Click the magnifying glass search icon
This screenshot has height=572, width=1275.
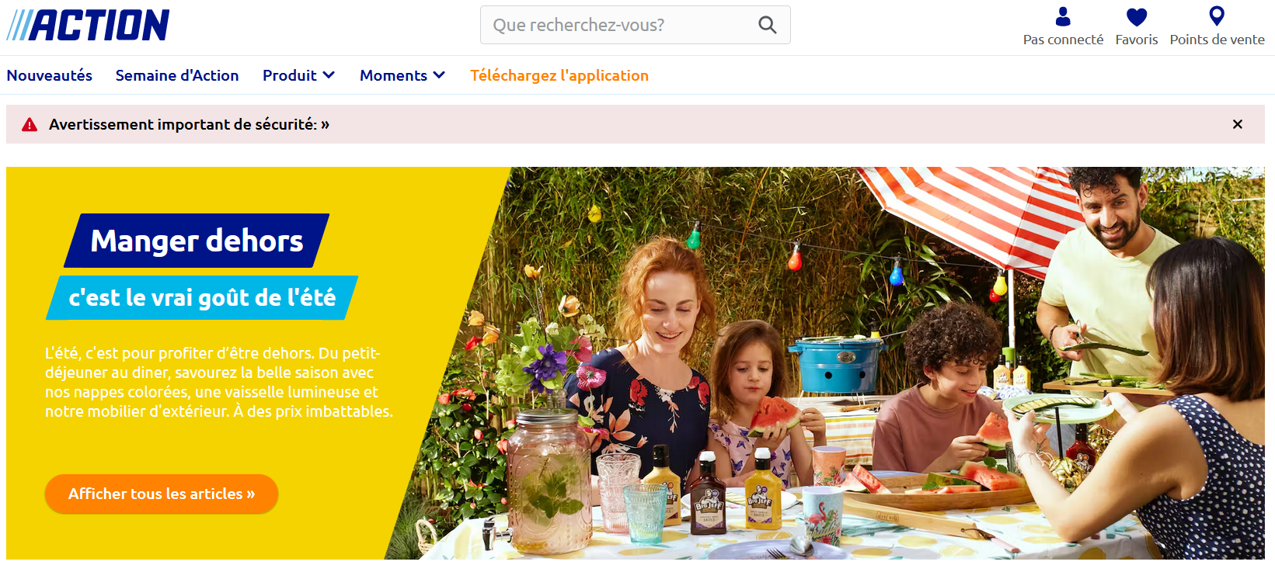(x=767, y=25)
